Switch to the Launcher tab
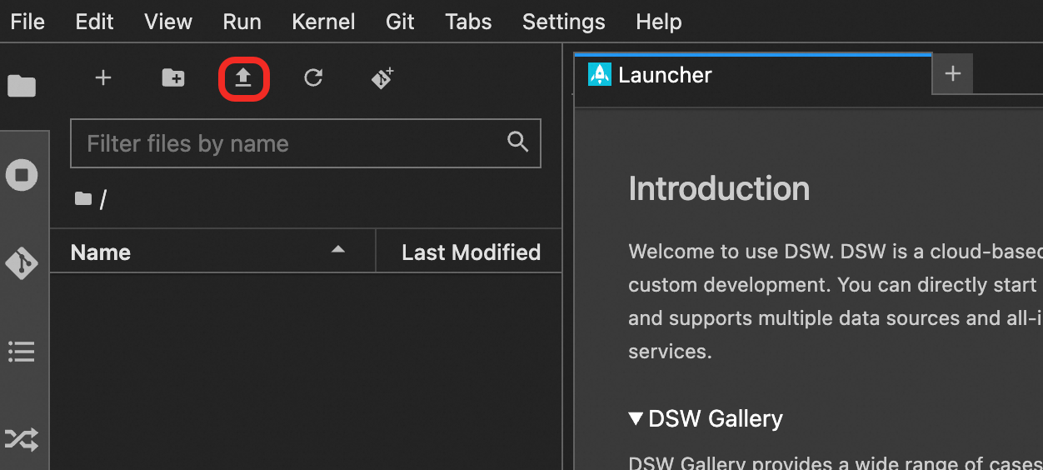 click(665, 75)
